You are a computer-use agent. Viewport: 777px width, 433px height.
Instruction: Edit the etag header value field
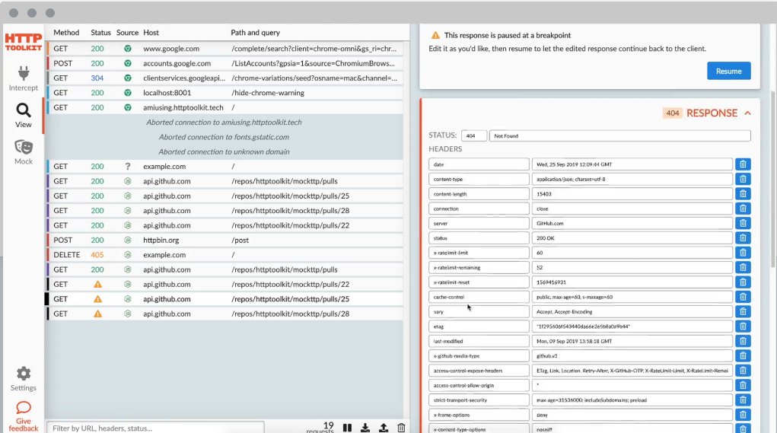click(x=632, y=326)
